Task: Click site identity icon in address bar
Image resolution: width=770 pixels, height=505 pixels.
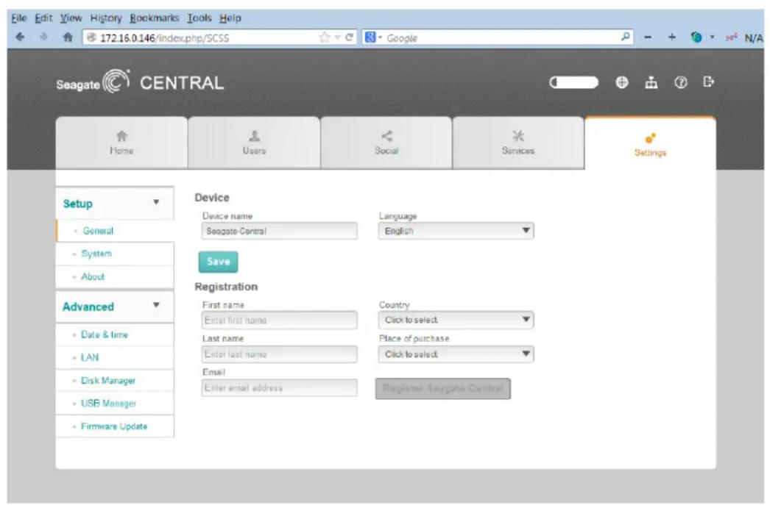Action: [91, 37]
